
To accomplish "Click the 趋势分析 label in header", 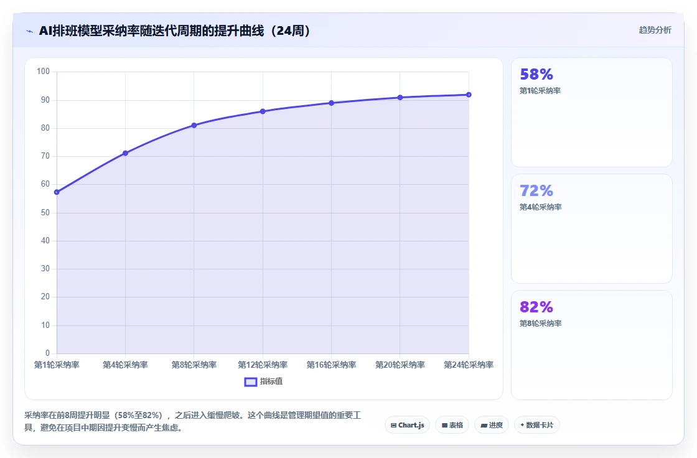I will [655, 30].
